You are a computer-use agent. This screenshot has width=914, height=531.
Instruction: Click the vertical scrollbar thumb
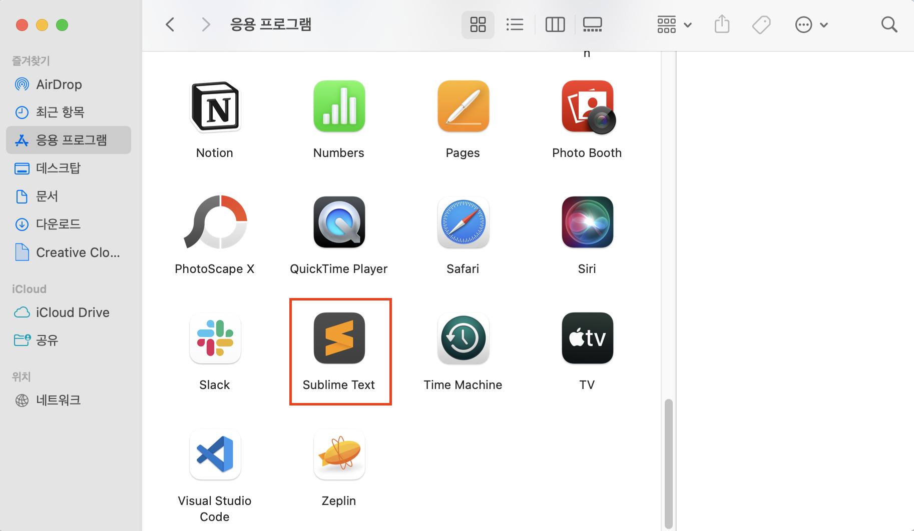point(668,463)
